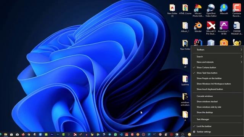The height and width of the screenshot is (137, 244).
Task: Launch Firefox from the taskbar
Action: pyautogui.click(x=23, y=134)
